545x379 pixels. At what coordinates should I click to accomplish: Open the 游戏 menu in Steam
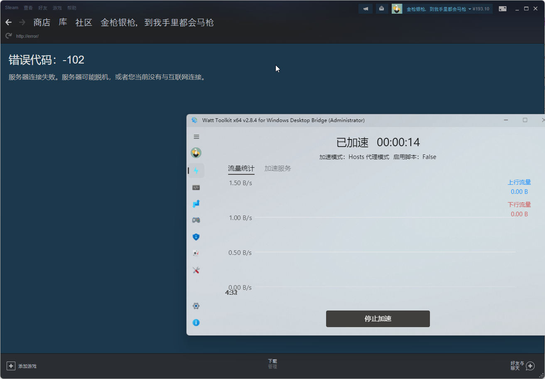point(57,8)
